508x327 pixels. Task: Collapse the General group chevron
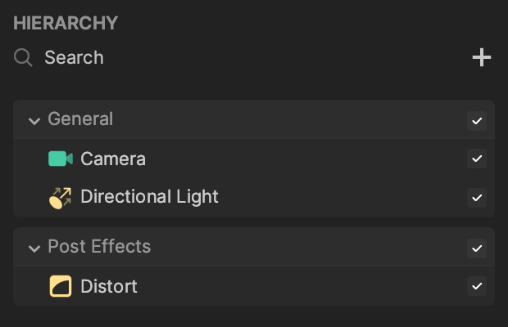tap(34, 121)
